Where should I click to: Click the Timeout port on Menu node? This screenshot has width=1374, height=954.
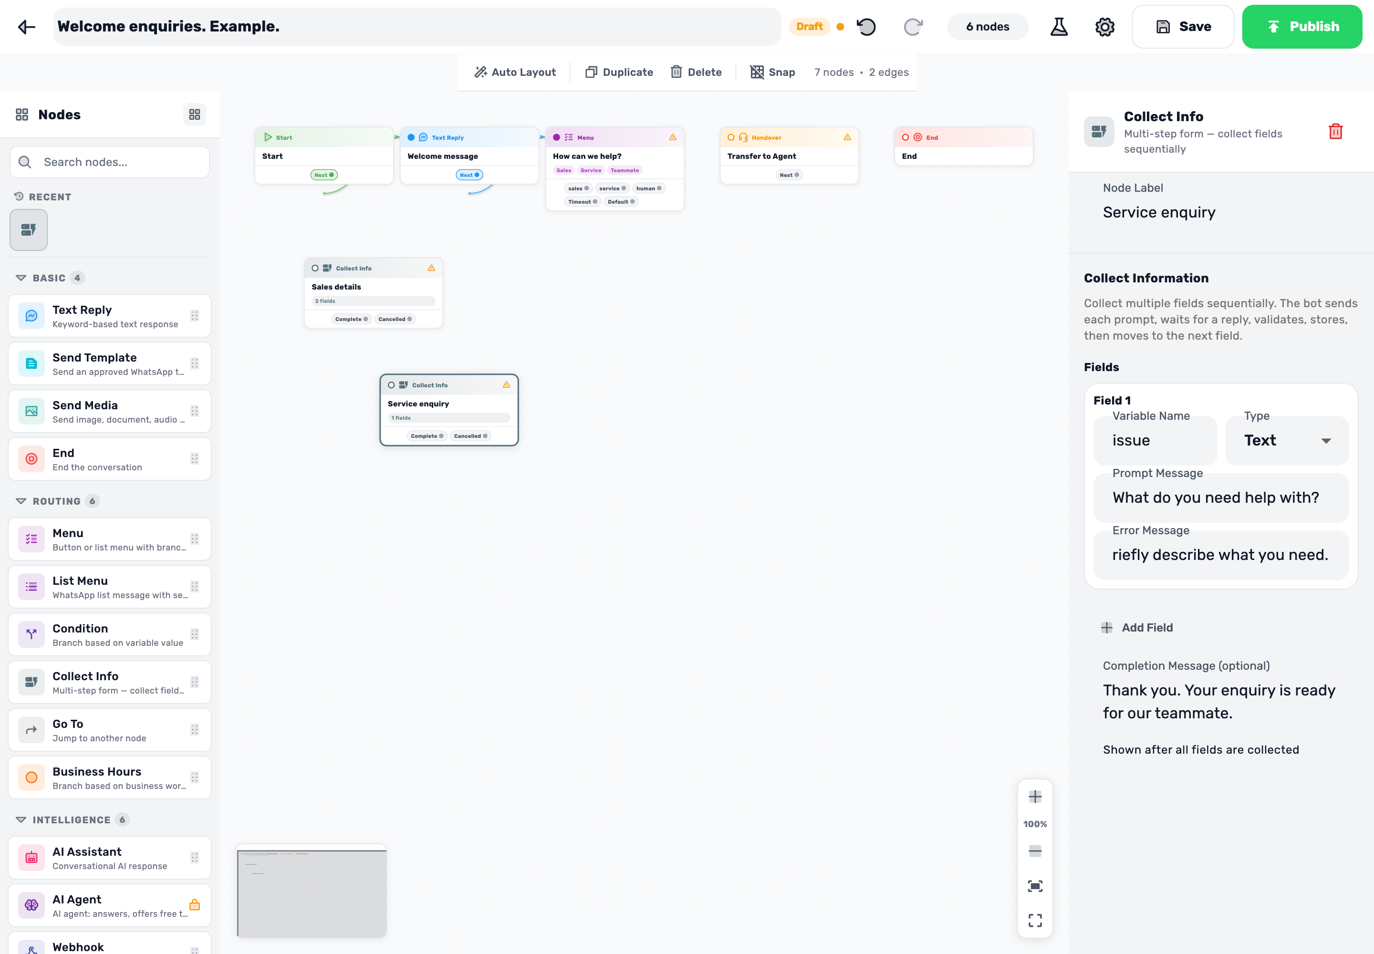pyautogui.click(x=583, y=201)
